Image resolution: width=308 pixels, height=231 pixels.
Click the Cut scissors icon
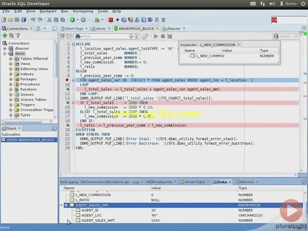49,20
